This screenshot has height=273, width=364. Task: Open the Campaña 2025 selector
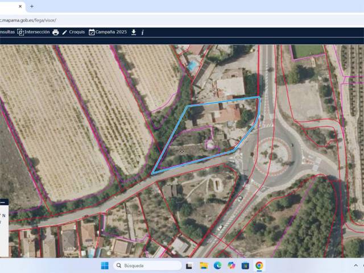107,32
